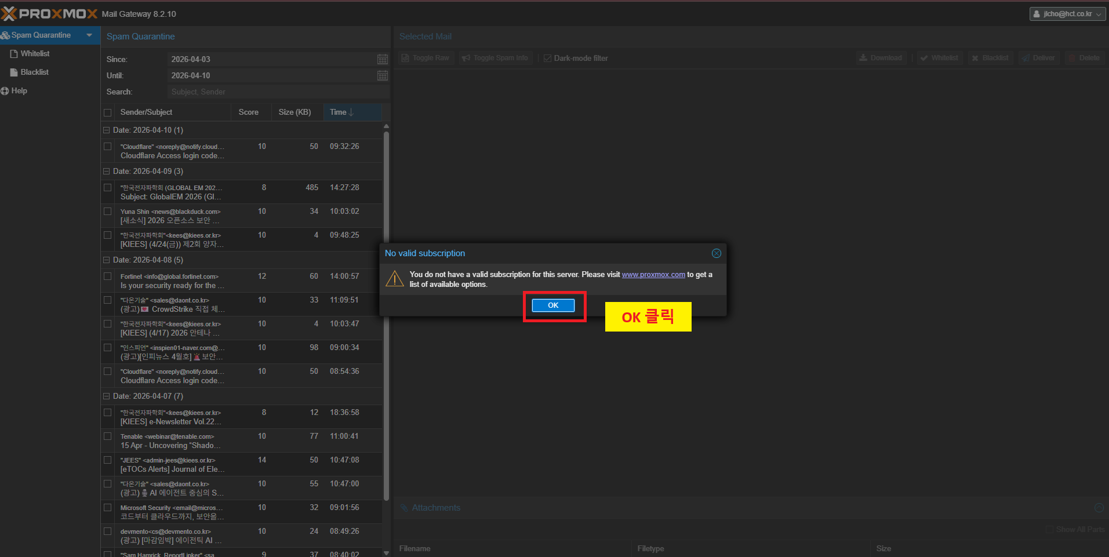Screen dimensions: 1109x557
Task: Click the Until date field 2026-04-10
Action: click(x=272, y=75)
